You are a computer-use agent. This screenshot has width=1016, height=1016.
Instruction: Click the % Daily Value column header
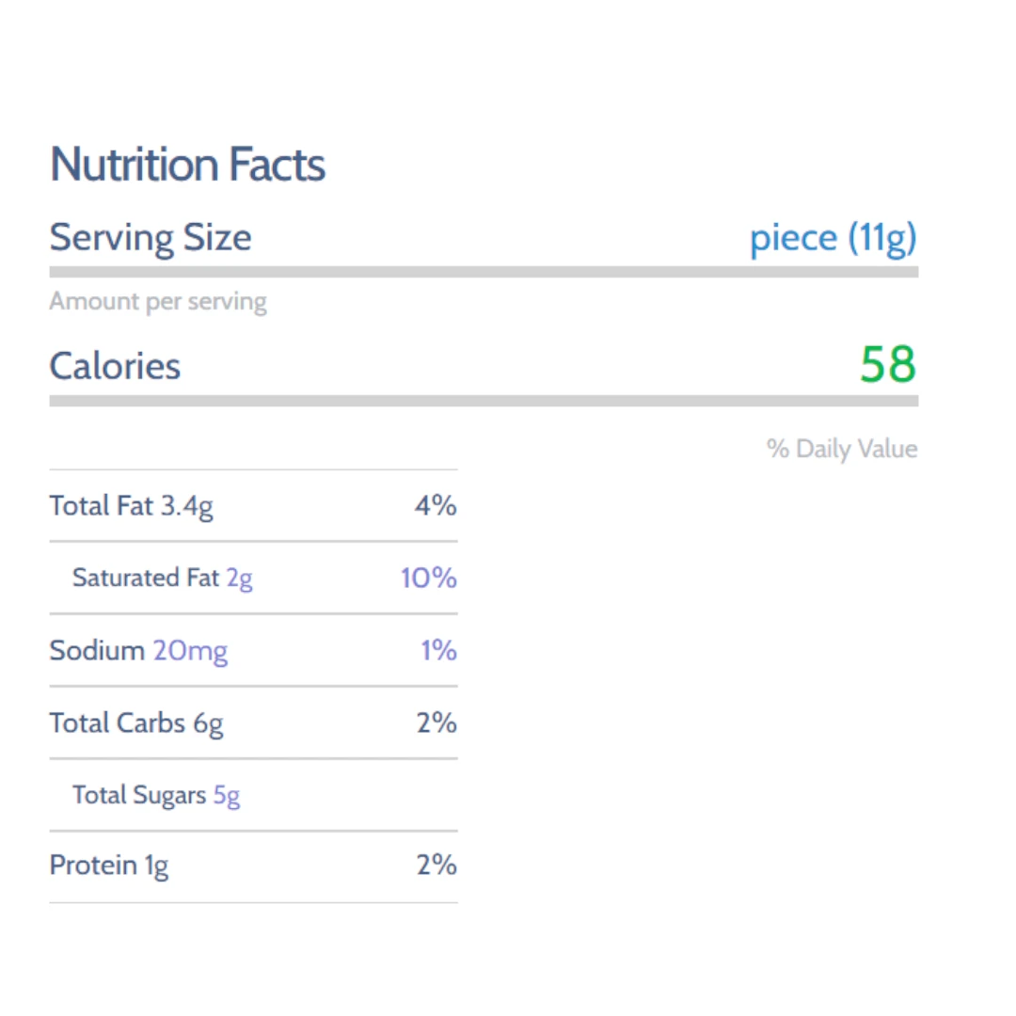[x=842, y=449]
